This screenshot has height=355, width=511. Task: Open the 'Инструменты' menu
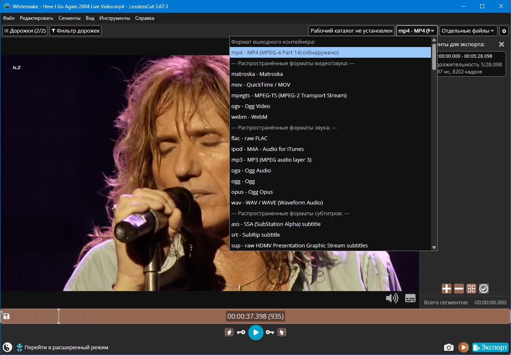point(115,18)
